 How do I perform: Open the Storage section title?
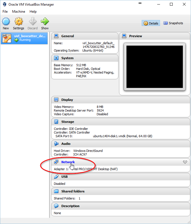(68, 122)
